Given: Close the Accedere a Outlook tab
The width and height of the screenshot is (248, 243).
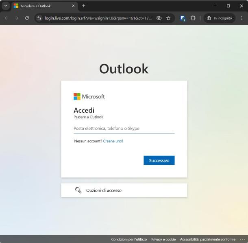Looking at the screenshot, I should (73, 6).
